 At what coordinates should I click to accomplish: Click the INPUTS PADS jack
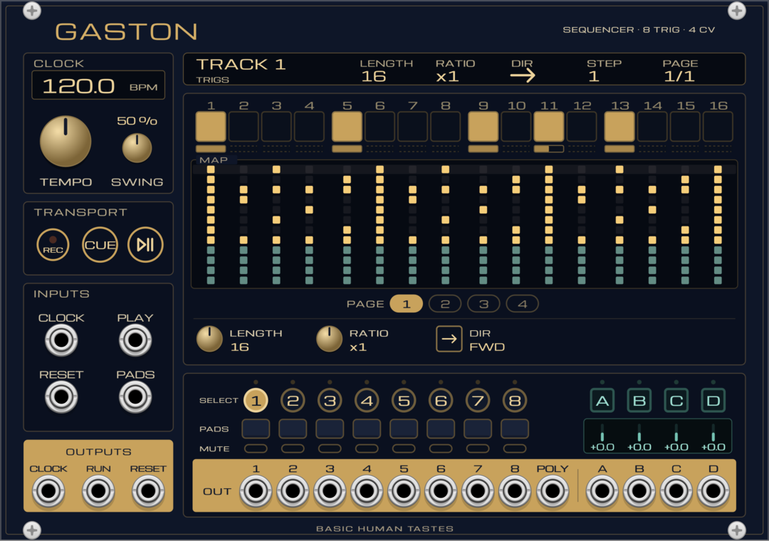pyautogui.click(x=135, y=396)
